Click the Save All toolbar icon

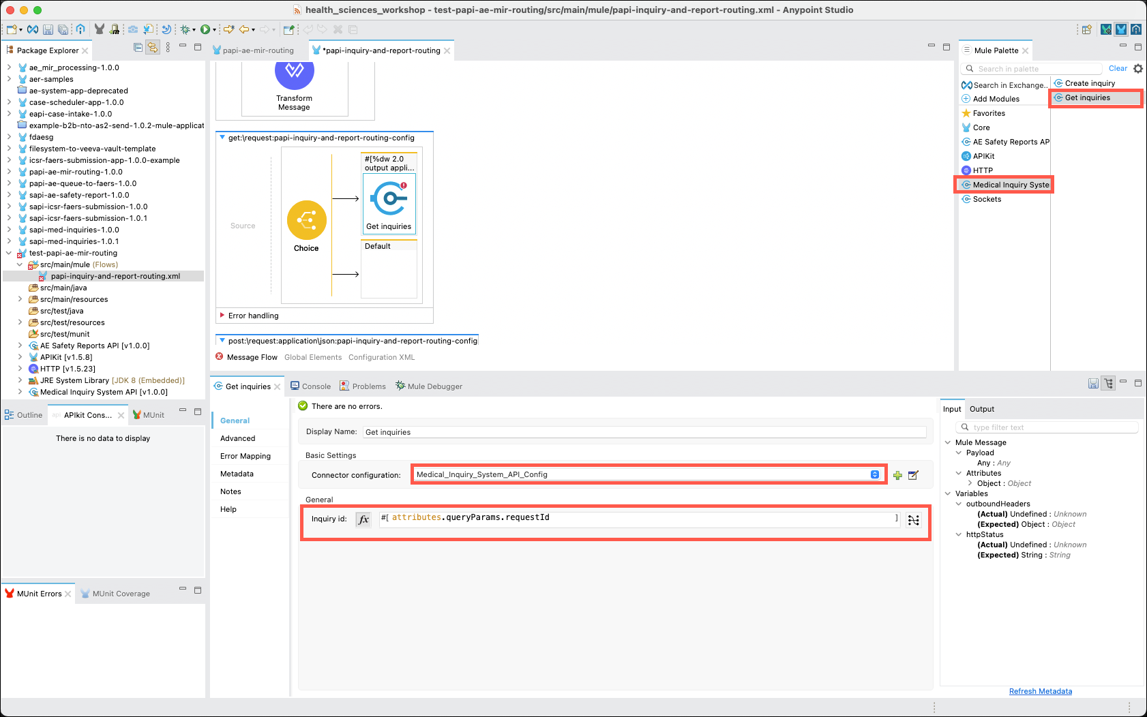point(63,29)
